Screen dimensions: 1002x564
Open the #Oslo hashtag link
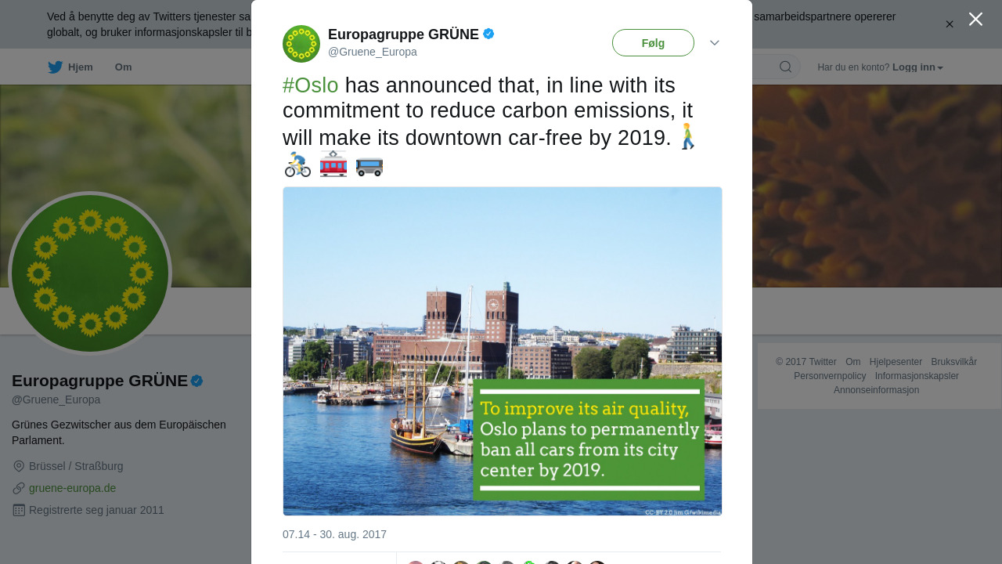(x=311, y=85)
